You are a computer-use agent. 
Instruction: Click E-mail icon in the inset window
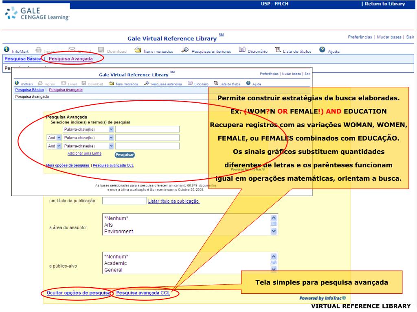pyautogui.click(x=64, y=83)
